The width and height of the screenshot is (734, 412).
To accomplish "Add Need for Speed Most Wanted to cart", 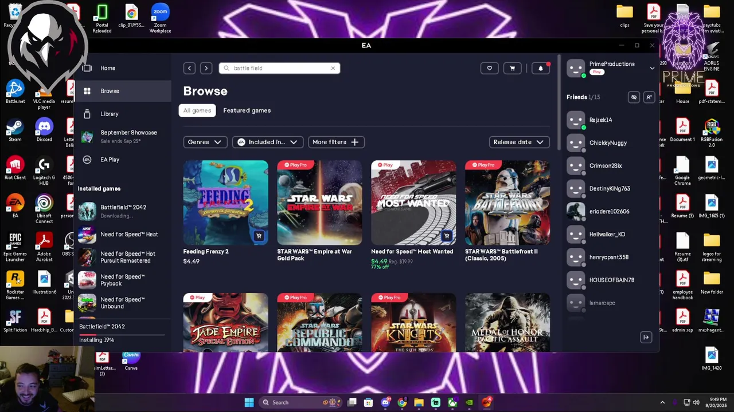I will (446, 236).
